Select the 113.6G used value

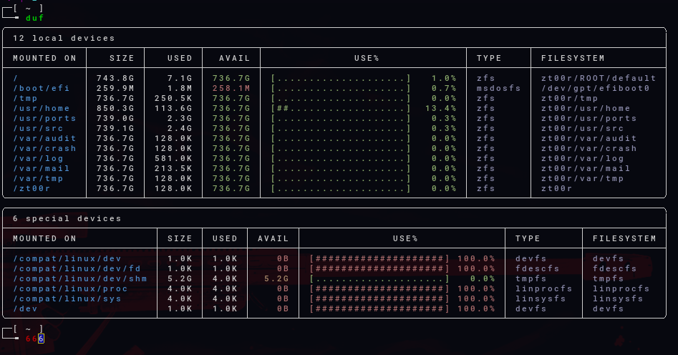tap(173, 108)
